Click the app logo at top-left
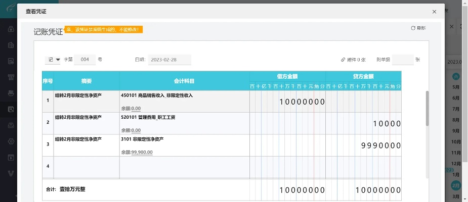 [9, 9]
